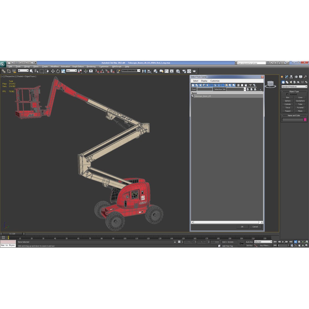Toggle the 3D Snaps button
The height and width of the screenshot is (309, 309).
click(x=97, y=71)
